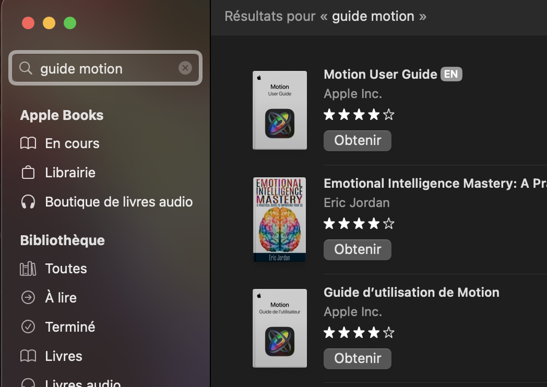Click the Eric Jordan author name
Image resolution: width=547 pixels, height=387 pixels.
(356, 202)
